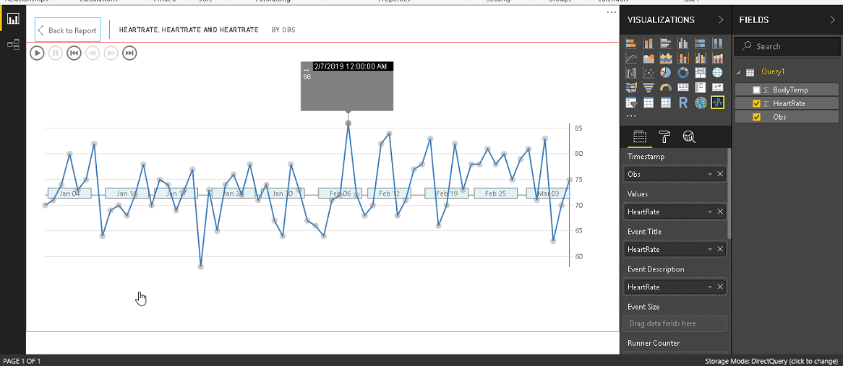Open the Obs dropdown in Timestamp well

tap(710, 175)
